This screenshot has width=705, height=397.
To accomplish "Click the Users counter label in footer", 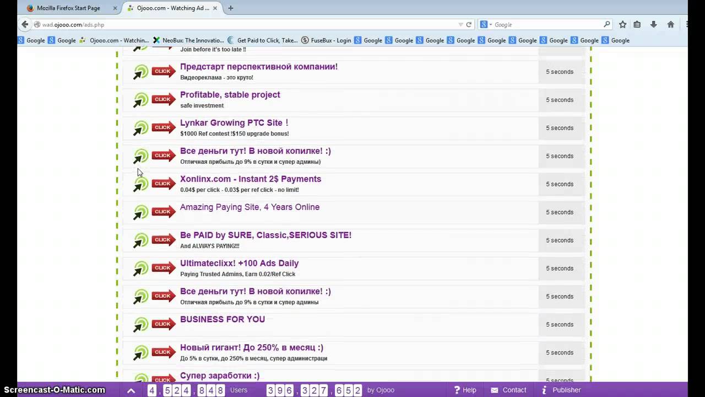I will click(x=238, y=390).
